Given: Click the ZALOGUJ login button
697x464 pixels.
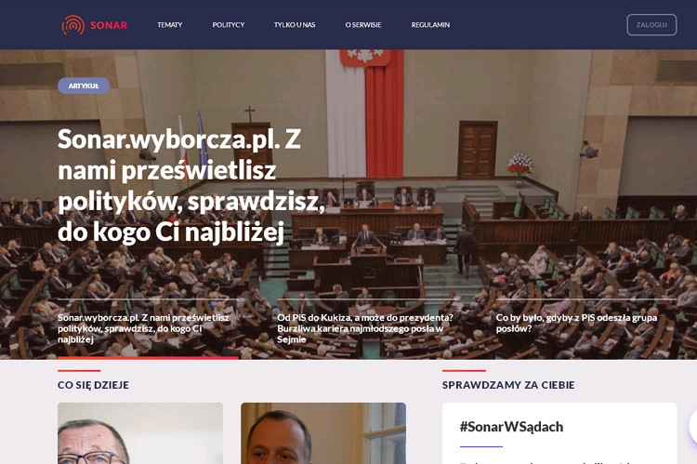Looking at the screenshot, I should pyautogui.click(x=651, y=25).
